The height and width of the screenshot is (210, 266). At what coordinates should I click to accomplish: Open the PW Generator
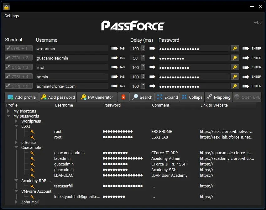coord(97,97)
